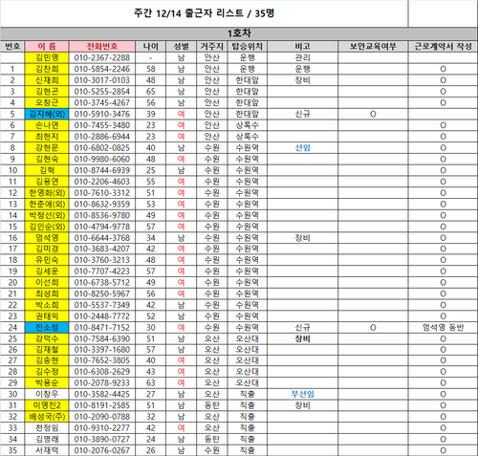Click the name cell '박정선(외)'
The width and height of the screenshot is (478, 456).
(47, 215)
